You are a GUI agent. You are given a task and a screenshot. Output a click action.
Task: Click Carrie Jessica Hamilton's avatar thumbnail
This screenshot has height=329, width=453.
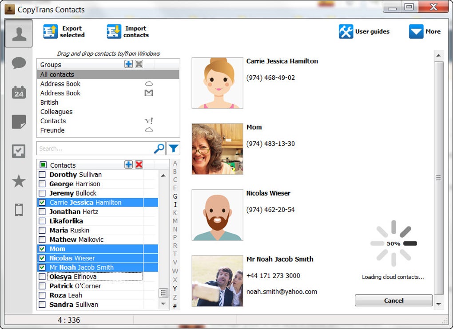tap(217, 83)
